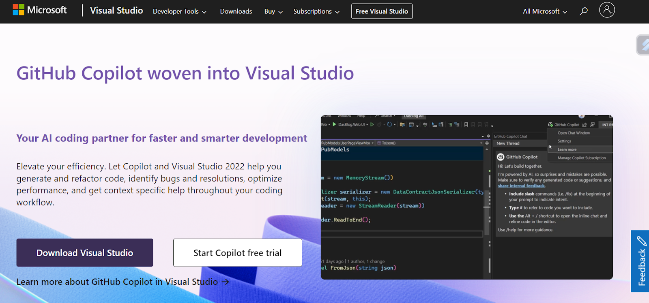Click share icon beside GitHub Copilot badge
This screenshot has height=303, width=649.
pyautogui.click(x=585, y=125)
